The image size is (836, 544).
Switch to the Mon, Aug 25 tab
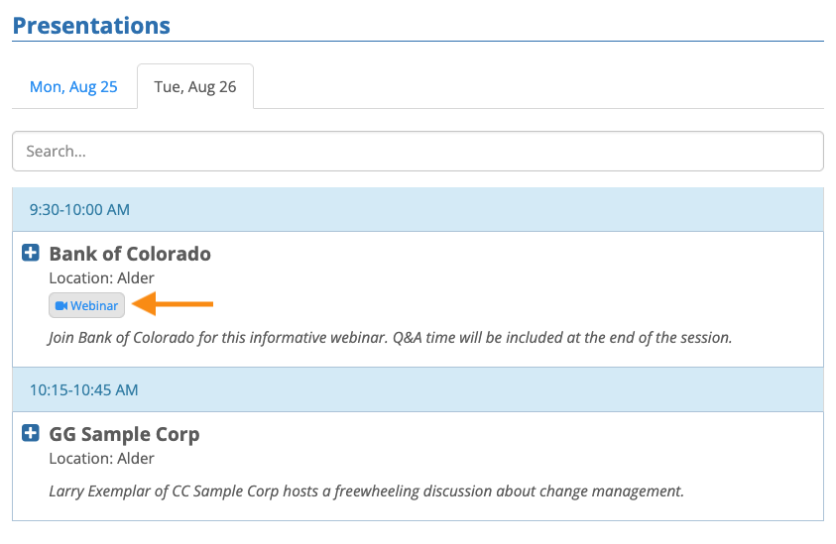[x=73, y=87]
